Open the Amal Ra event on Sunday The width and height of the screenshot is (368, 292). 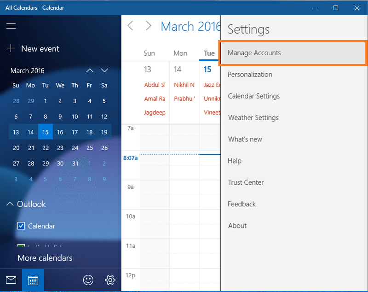pyautogui.click(x=155, y=99)
